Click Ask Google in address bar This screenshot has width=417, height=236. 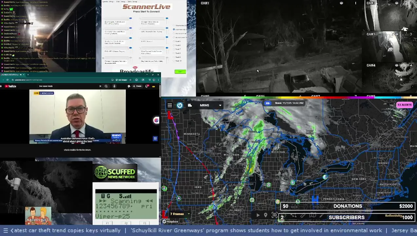click(121, 80)
